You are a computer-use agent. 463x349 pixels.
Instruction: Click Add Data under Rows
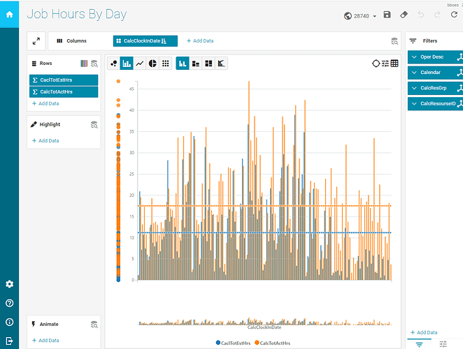45,103
